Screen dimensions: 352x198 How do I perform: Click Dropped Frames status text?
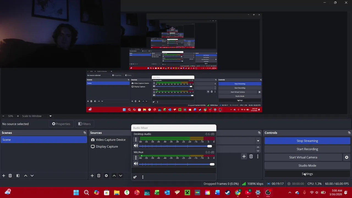click(221, 184)
